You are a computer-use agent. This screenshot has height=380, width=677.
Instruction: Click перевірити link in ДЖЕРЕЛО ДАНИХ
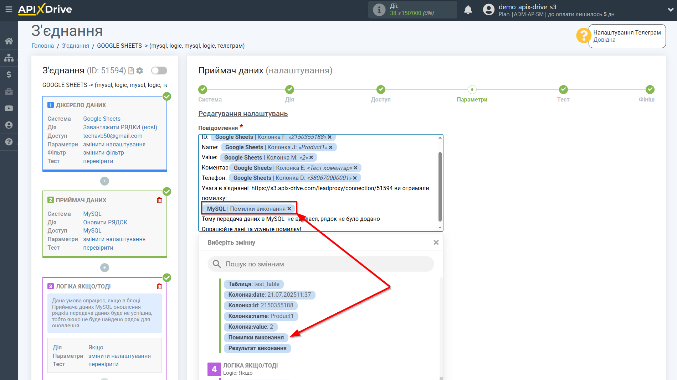coord(98,161)
